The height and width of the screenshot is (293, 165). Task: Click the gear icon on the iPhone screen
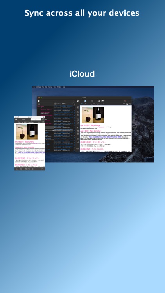16,119
